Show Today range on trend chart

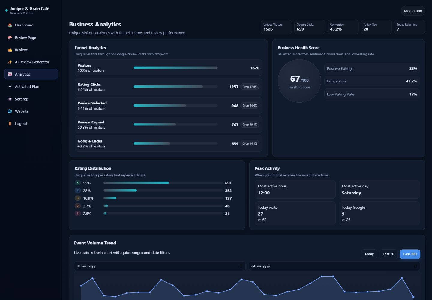click(x=369, y=254)
